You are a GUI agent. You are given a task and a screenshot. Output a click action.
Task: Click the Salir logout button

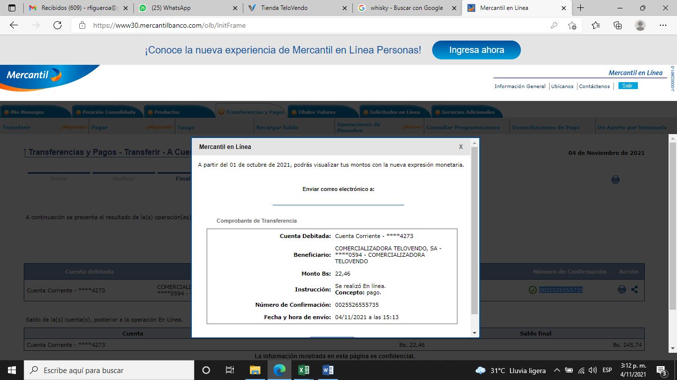pos(627,86)
